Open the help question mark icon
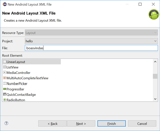 (x=6, y=123)
